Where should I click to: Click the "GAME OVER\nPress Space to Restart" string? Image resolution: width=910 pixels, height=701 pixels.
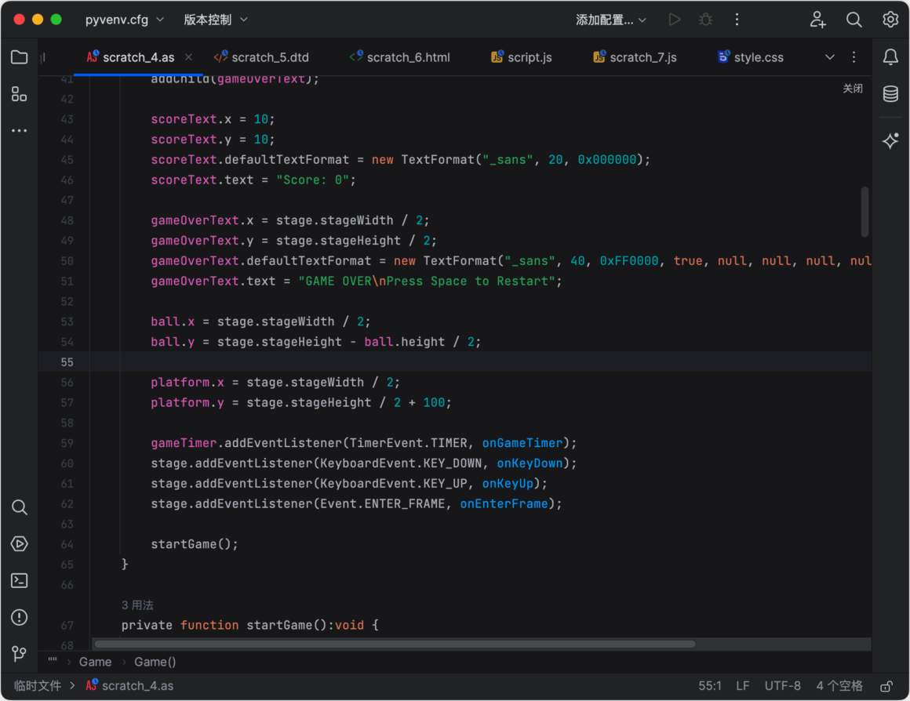click(x=427, y=281)
